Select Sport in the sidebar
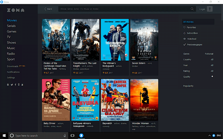The height and width of the screenshot is (139, 223). click(11, 59)
